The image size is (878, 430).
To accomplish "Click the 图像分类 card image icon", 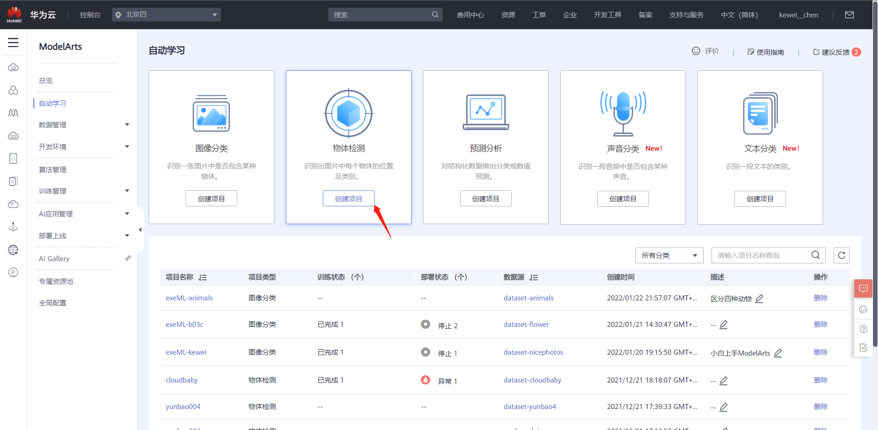I will click(211, 114).
